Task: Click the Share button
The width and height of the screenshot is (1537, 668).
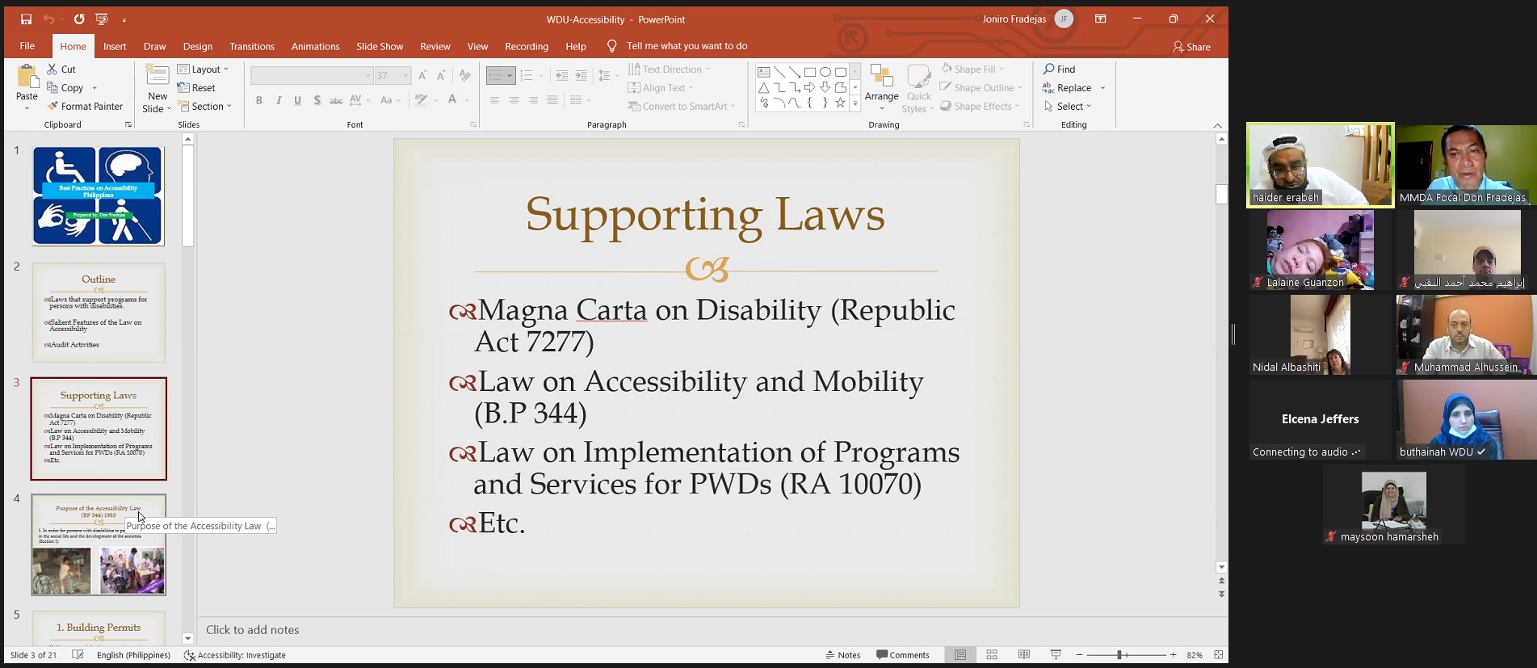Action: 1191,47
